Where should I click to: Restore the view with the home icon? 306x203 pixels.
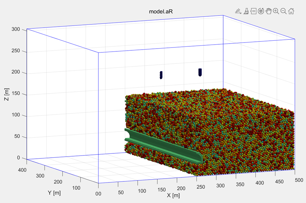[291, 11]
